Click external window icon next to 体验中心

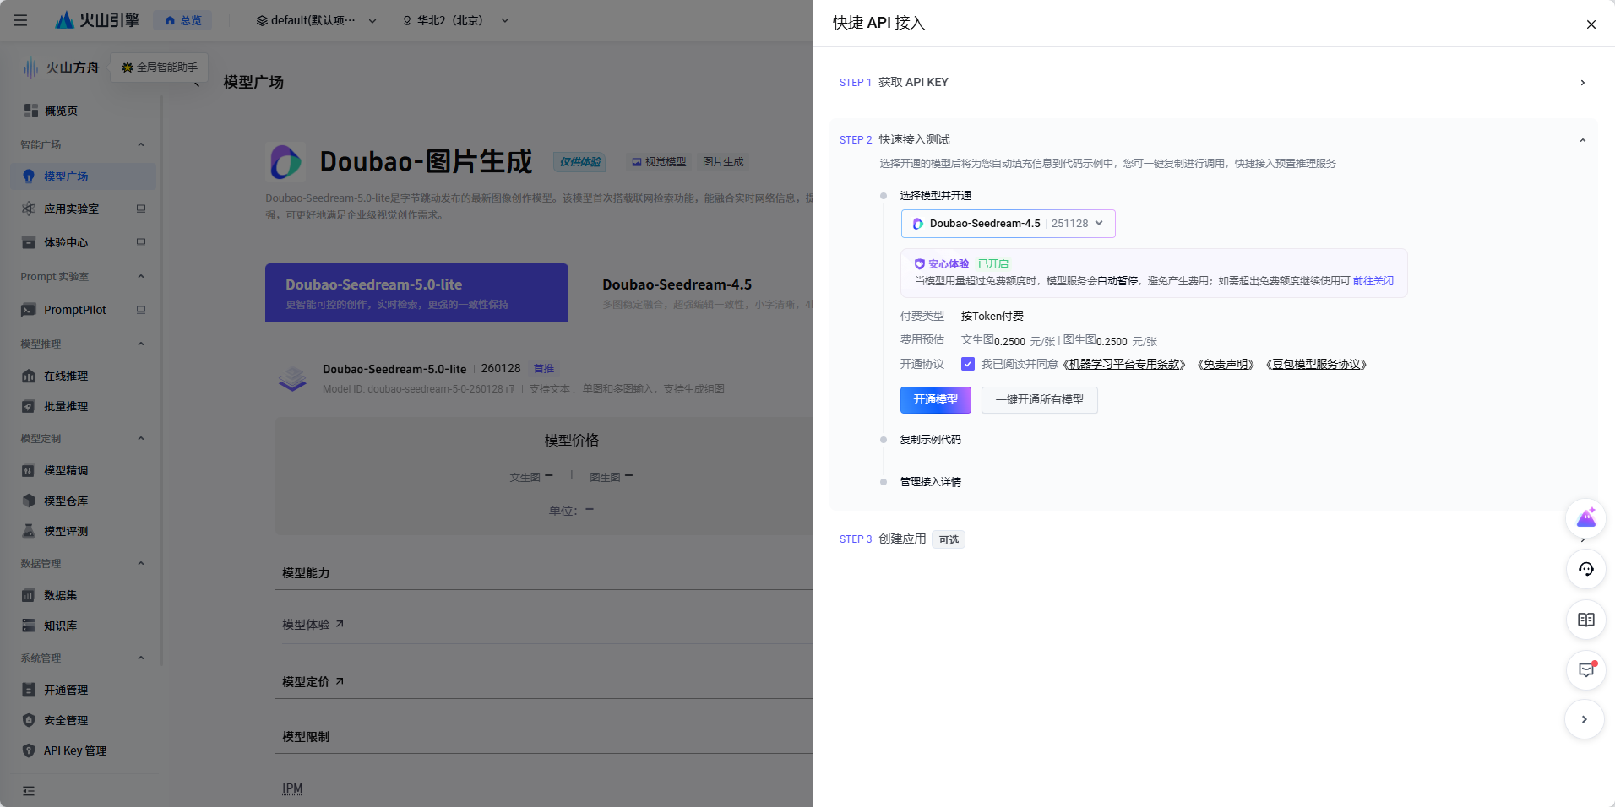coord(141,242)
